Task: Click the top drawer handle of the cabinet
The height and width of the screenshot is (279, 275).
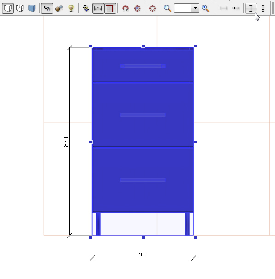Action: pyautogui.click(x=143, y=66)
